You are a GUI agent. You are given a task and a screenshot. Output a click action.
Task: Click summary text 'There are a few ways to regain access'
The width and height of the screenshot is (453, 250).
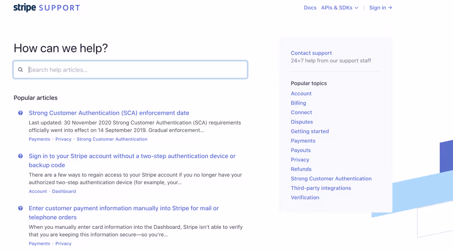135,178
